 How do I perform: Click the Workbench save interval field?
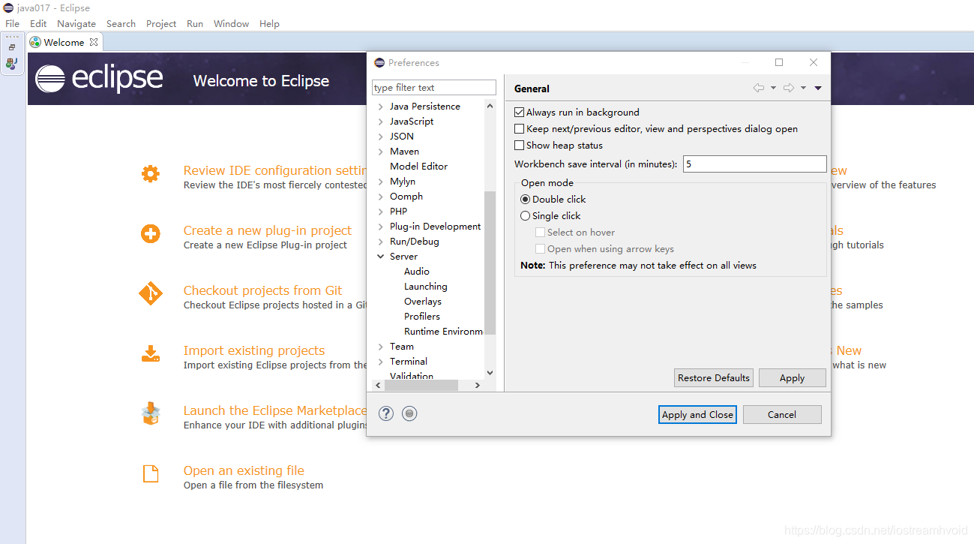coord(754,164)
